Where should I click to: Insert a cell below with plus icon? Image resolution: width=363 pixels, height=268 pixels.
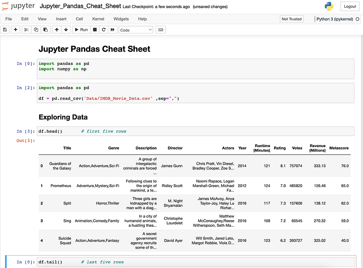pyautogui.click(x=15, y=30)
